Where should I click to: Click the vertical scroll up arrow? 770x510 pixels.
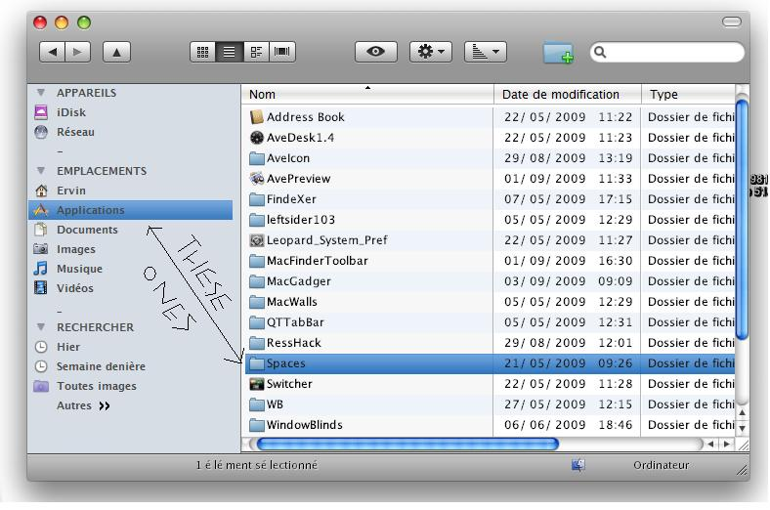(x=742, y=413)
